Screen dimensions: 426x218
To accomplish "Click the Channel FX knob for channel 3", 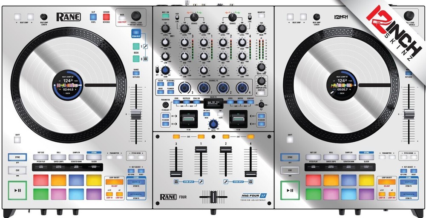I will [184, 88].
